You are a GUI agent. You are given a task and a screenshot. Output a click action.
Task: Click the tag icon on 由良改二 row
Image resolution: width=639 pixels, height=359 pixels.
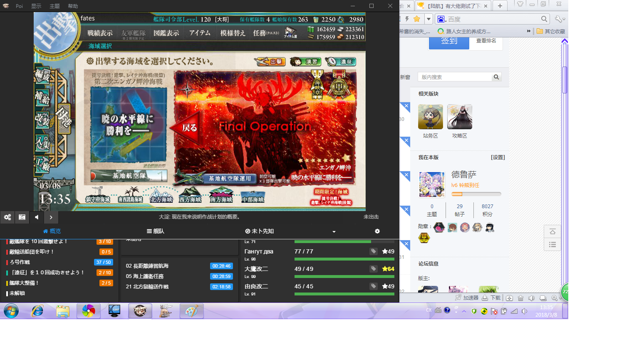click(374, 286)
